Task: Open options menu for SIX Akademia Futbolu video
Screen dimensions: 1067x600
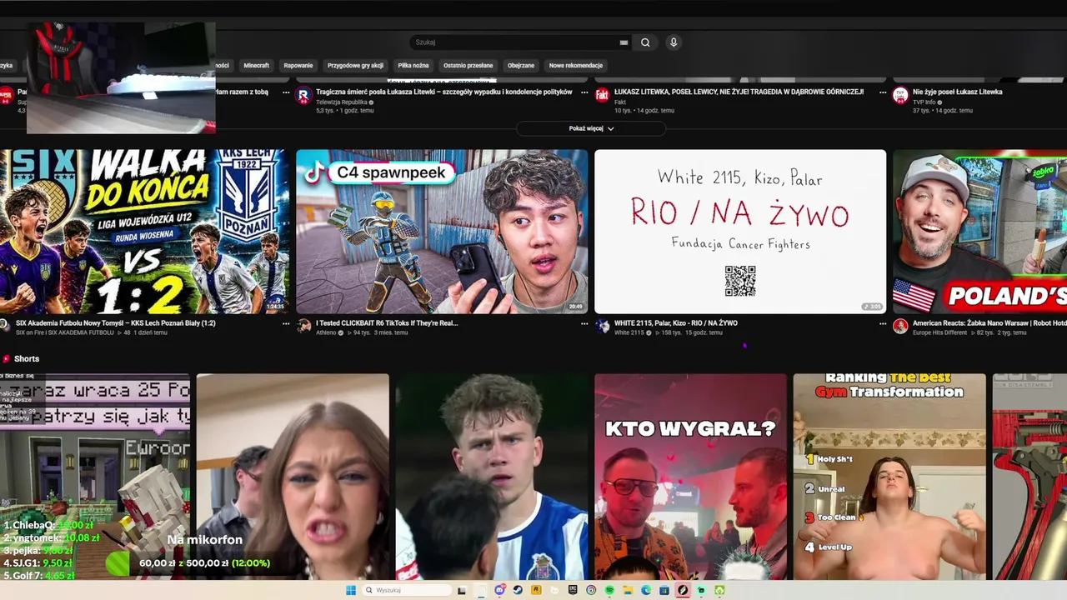Action: [286, 323]
